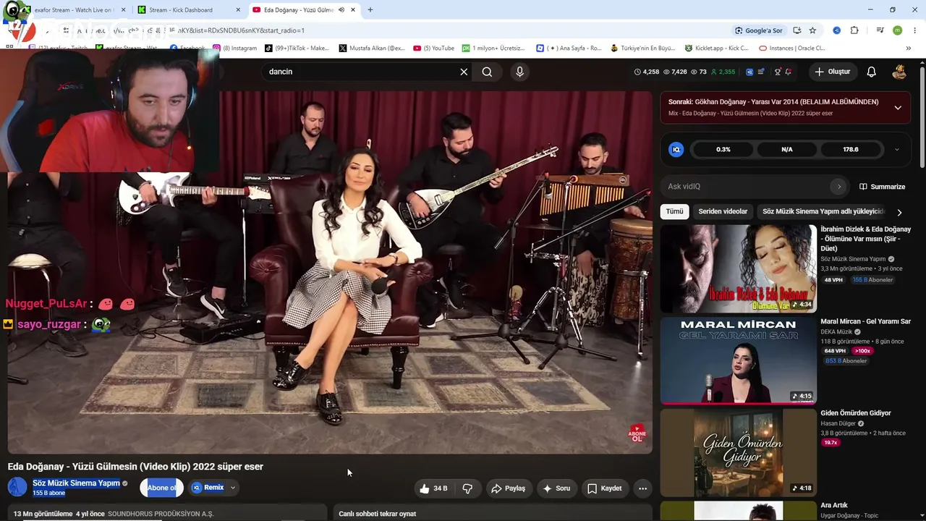Open YouTube bookmark in bookmarks bar
Image resolution: width=926 pixels, height=521 pixels.
click(434, 48)
